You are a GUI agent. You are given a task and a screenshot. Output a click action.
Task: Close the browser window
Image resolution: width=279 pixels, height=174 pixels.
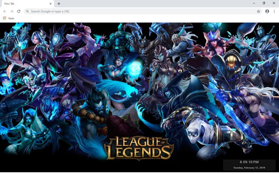[x=274, y=3]
